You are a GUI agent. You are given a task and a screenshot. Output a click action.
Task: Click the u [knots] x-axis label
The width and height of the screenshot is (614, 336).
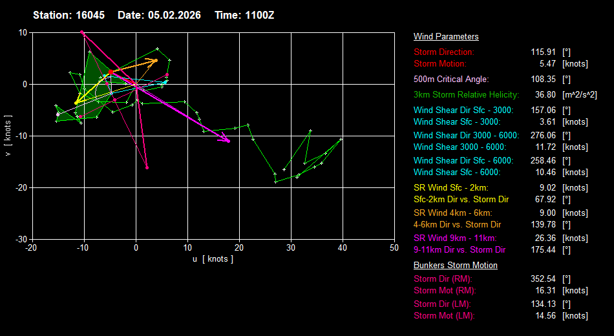pyautogui.click(x=213, y=259)
